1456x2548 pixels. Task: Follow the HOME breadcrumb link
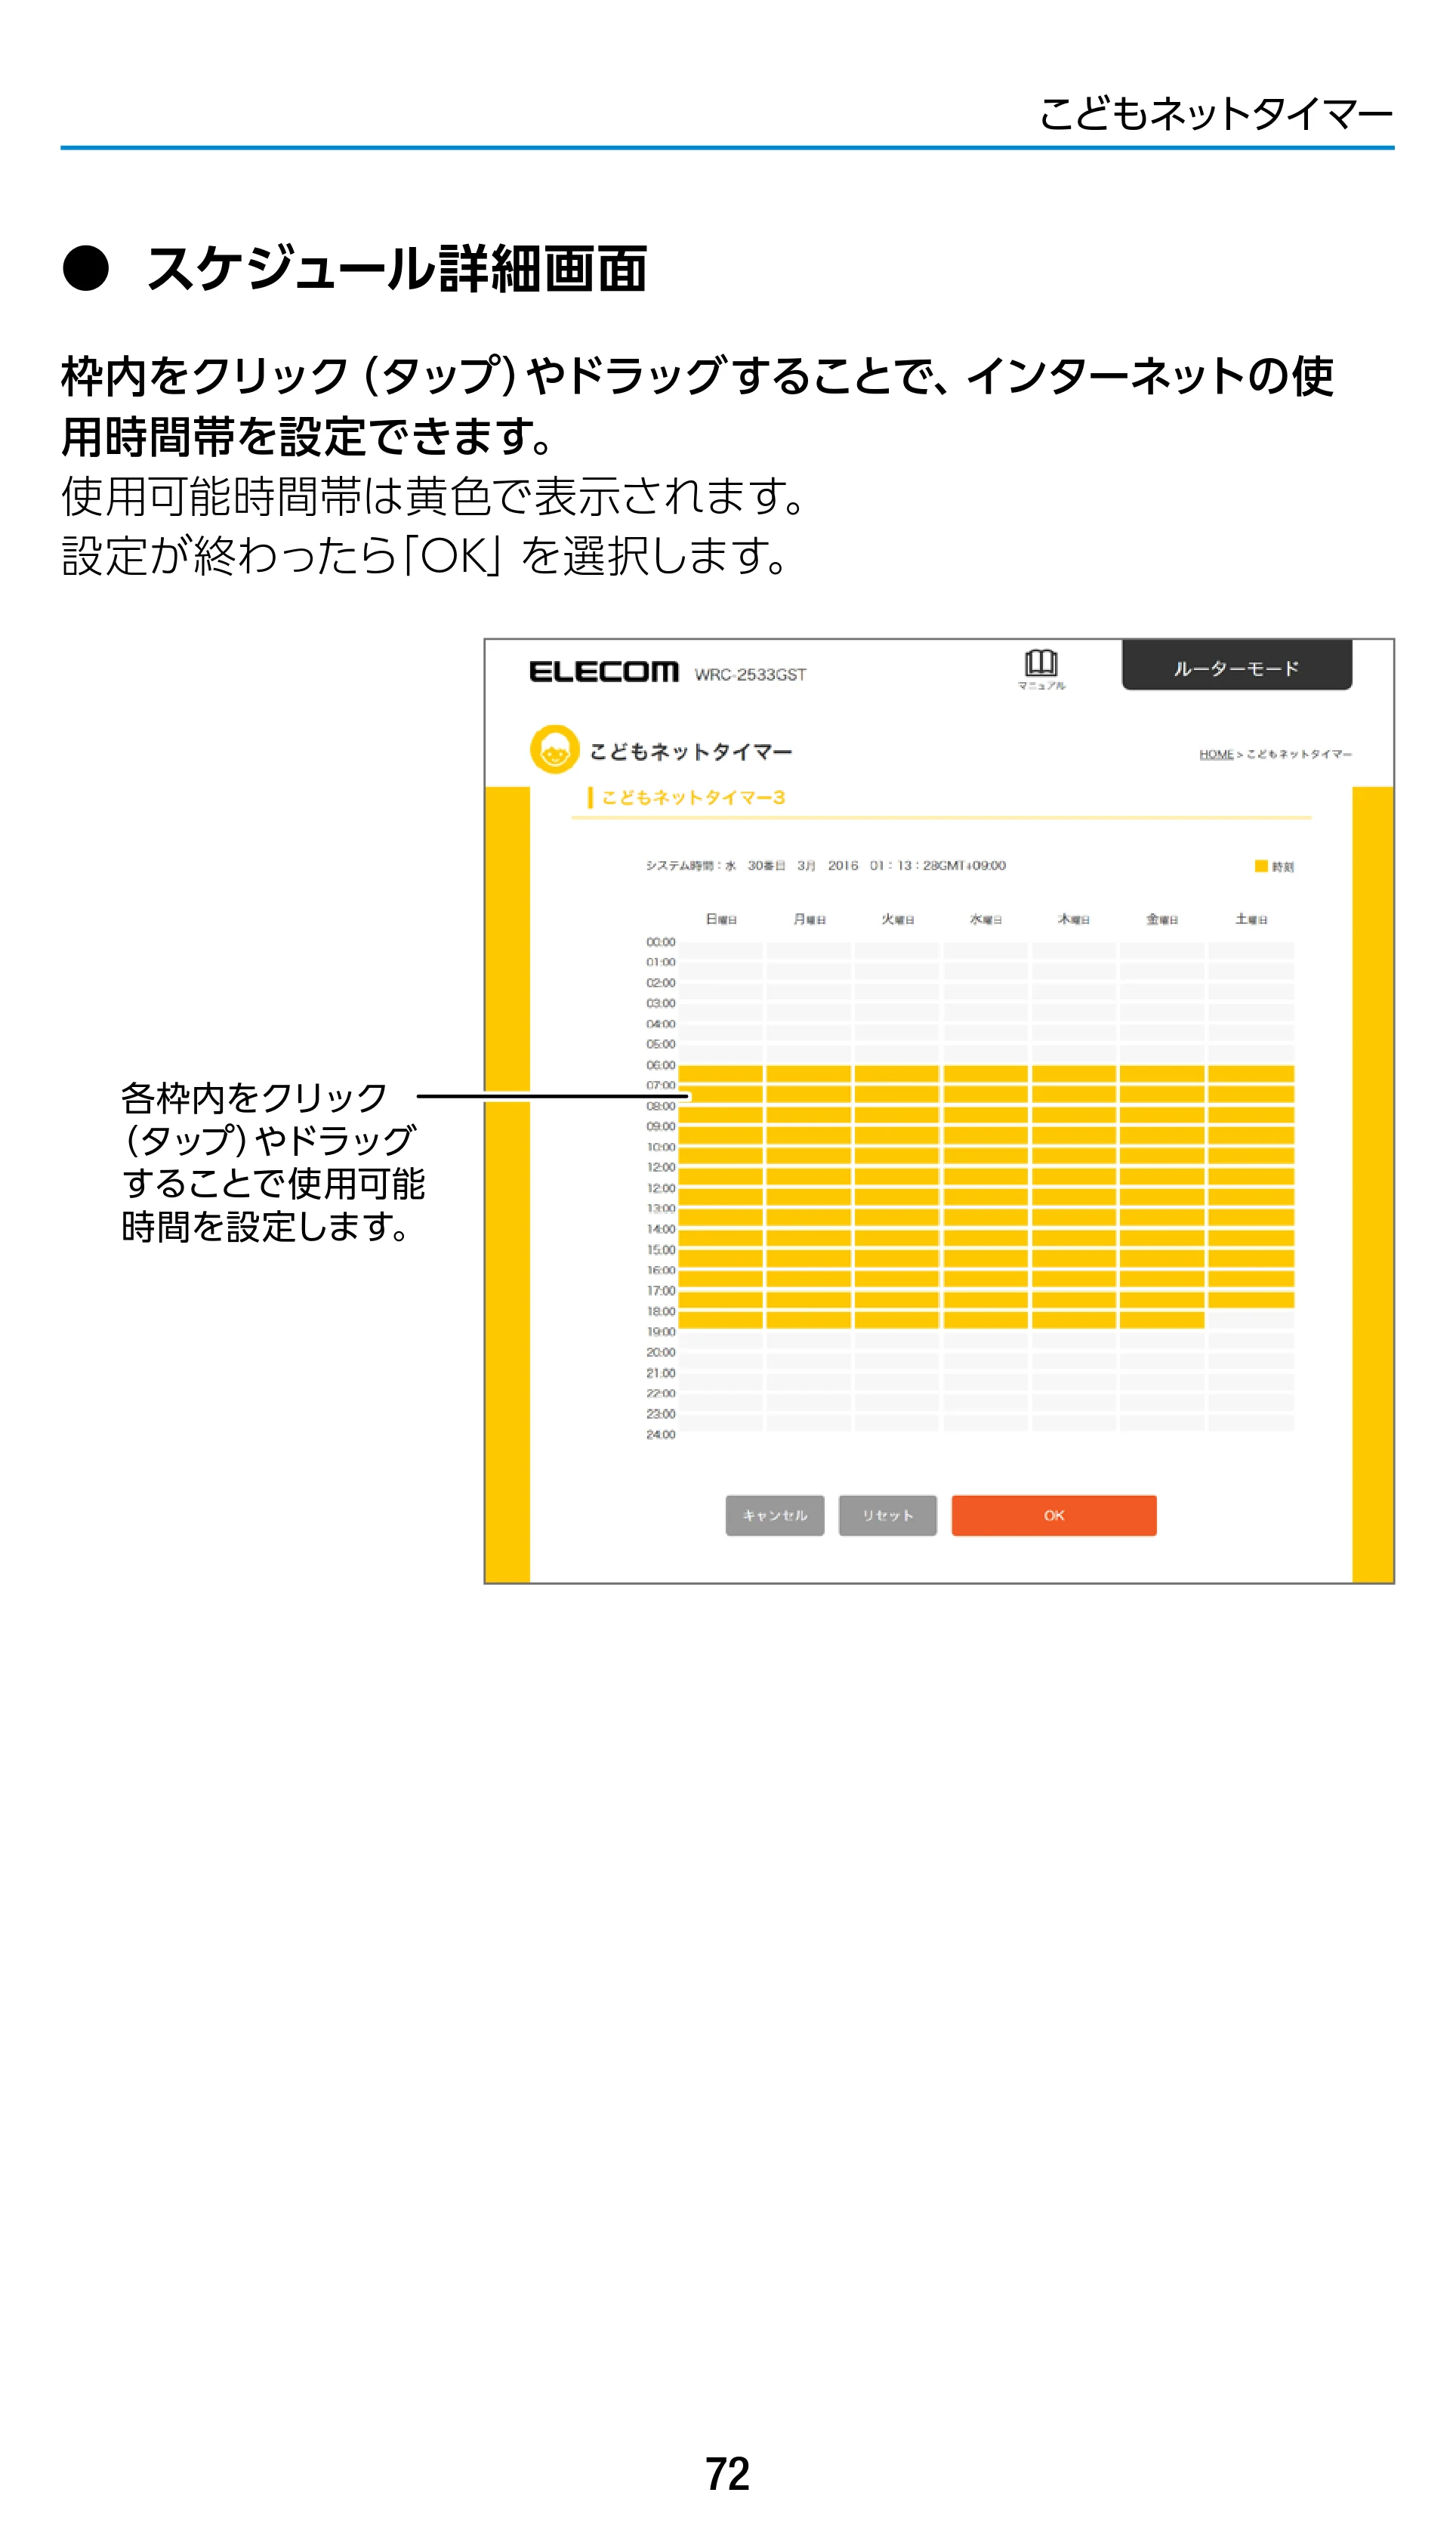click(x=1216, y=754)
